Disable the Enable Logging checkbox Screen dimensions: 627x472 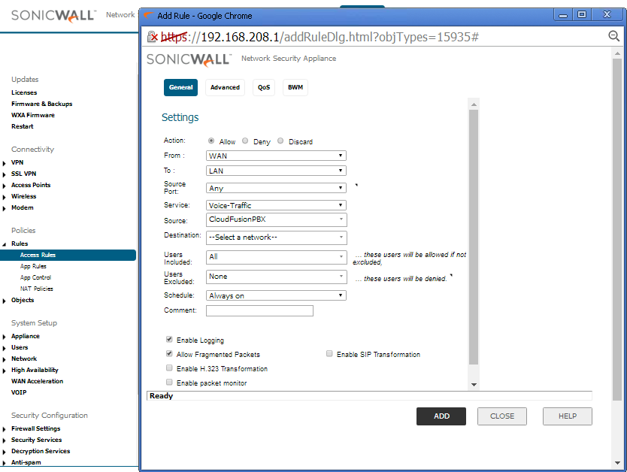(169, 340)
